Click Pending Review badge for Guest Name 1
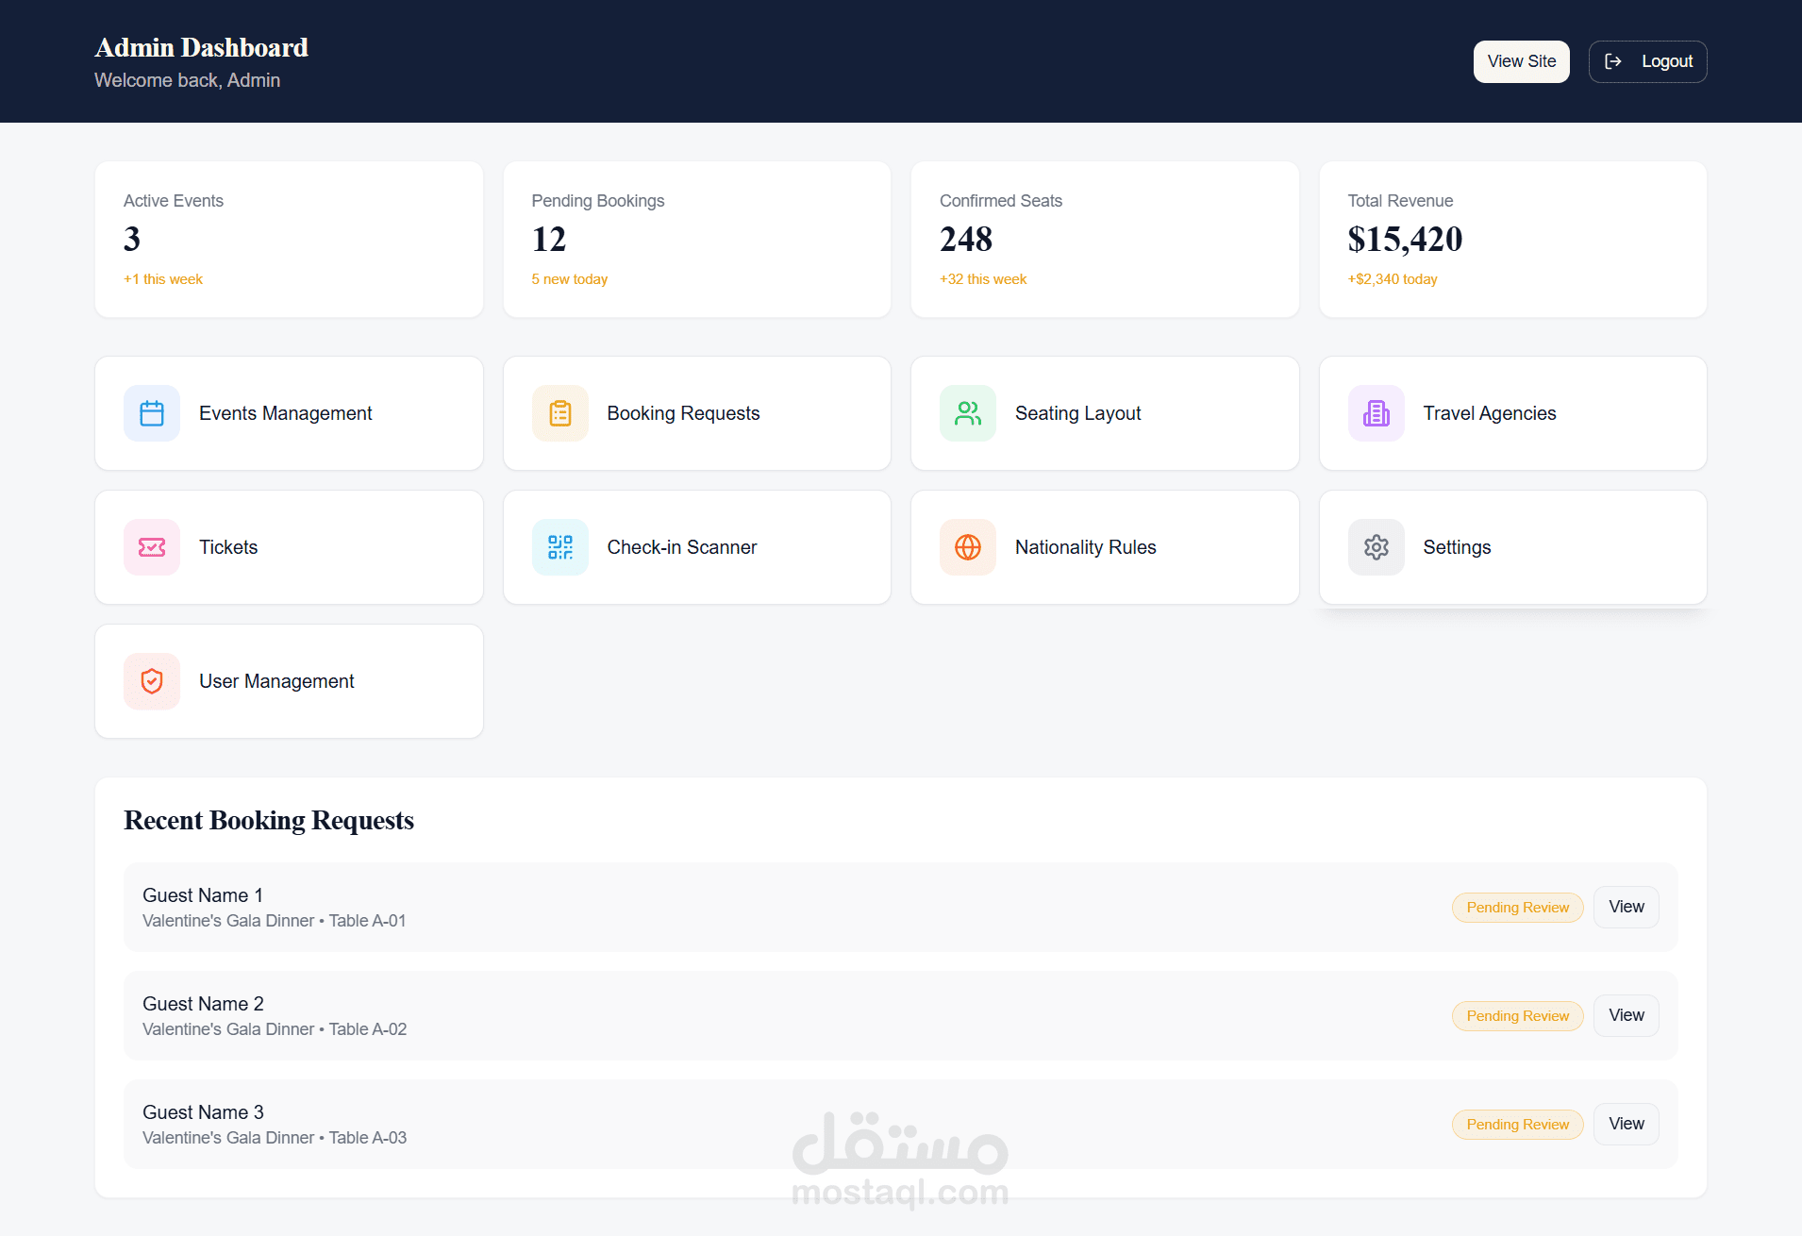1802x1236 pixels. click(x=1518, y=908)
